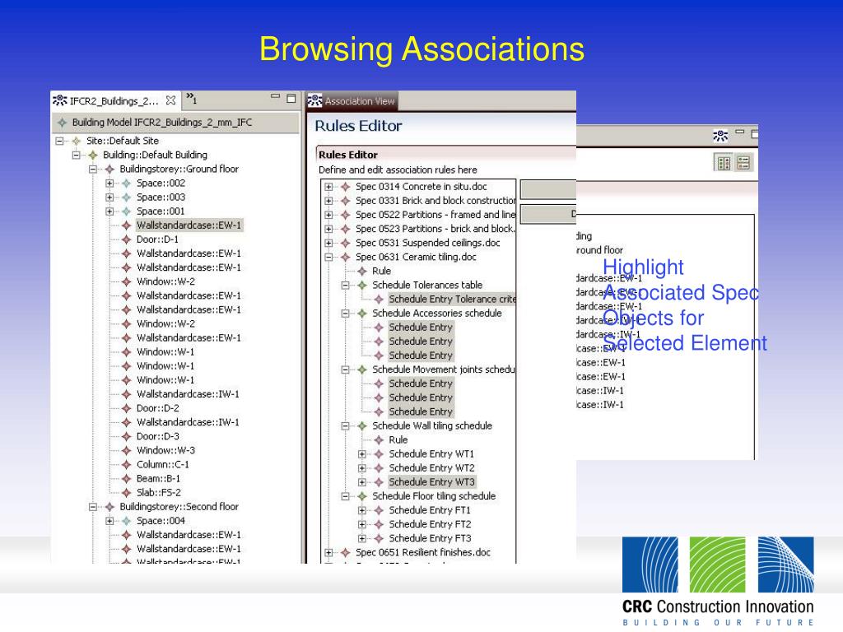Click the blank button beside rules tree
843x632 pixels.
(x=548, y=190)
